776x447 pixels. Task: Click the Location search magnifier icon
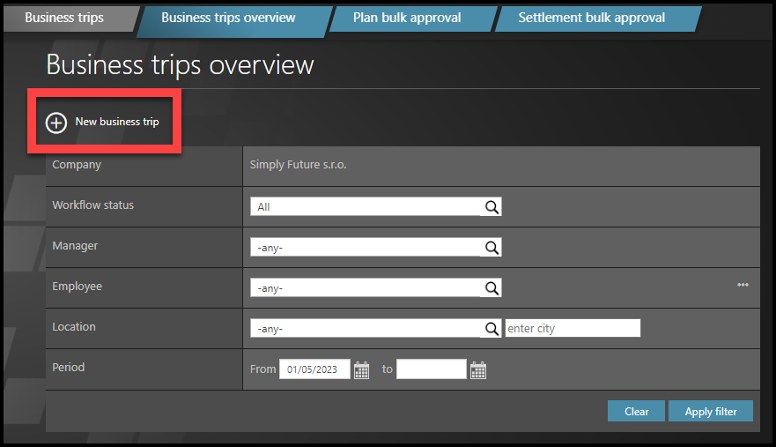coord(491,329)
